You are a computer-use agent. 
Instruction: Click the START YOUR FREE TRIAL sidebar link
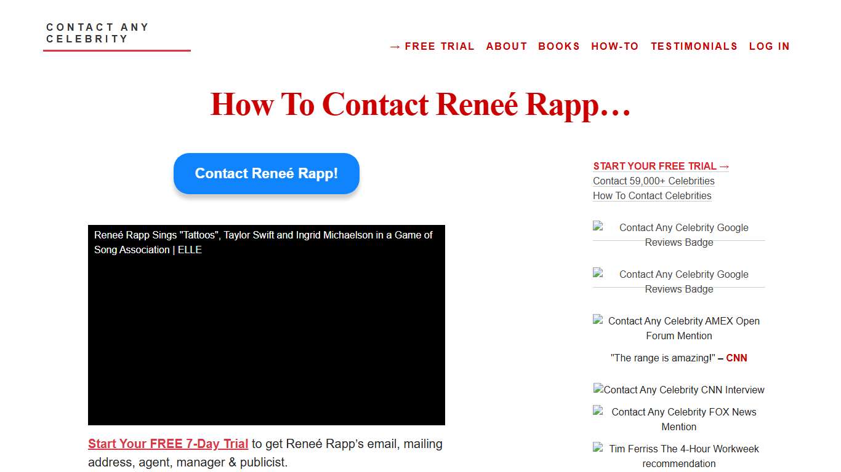point(661,166)
